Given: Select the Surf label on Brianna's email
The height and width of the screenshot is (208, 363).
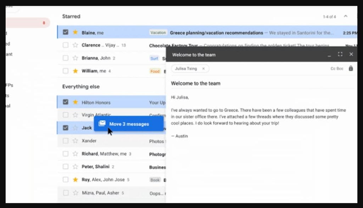Looking at the screenshot, I should tap(154, 58).
